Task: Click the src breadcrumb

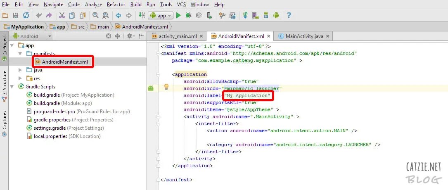Action: pyautogui.click(x=78, y=27)
